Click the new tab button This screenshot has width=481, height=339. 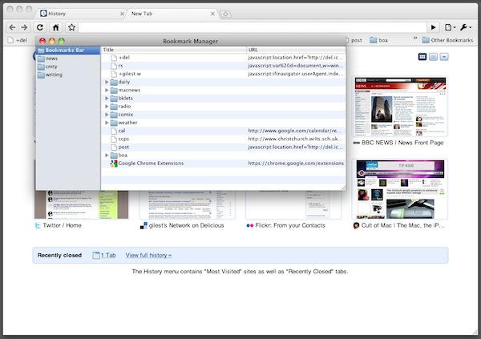[225, 14]
